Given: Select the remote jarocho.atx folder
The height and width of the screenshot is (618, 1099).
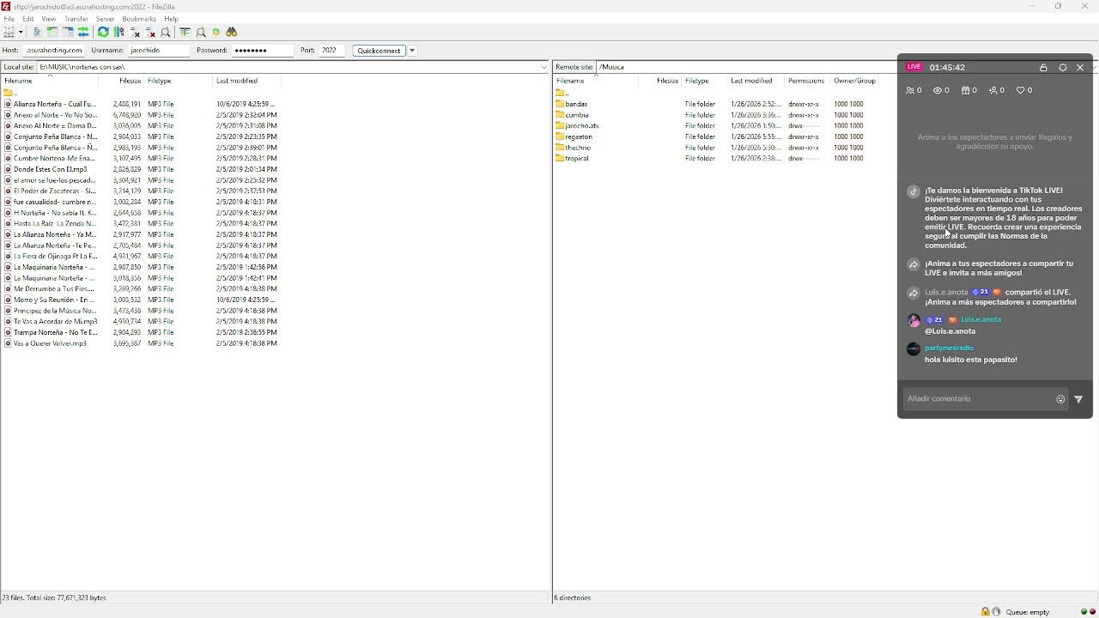Looking at the screenshot, I should (582, 126).
